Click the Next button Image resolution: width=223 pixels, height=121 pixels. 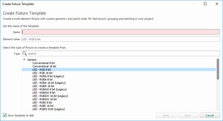pos(188,115)
